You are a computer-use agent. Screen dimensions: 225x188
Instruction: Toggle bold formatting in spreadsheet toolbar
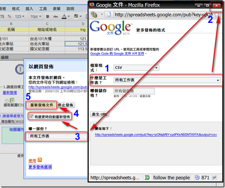pyautogui.click(x=47, y=17)
